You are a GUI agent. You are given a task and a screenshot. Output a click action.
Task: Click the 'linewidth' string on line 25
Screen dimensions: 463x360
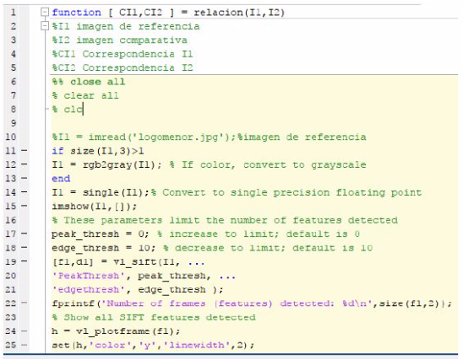[197, 345]
